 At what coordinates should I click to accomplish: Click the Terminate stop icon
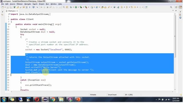(47, 7)
